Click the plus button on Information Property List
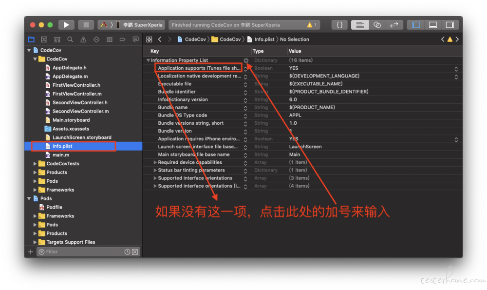487x290 pixels. pos(246,60)
